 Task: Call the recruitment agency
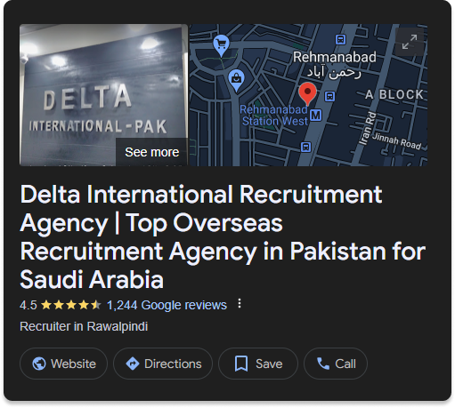coord(336,364)
